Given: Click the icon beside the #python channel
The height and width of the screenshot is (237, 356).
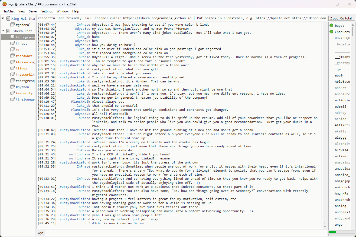Looking at the screenshot, I should click(x=12, y=87).
